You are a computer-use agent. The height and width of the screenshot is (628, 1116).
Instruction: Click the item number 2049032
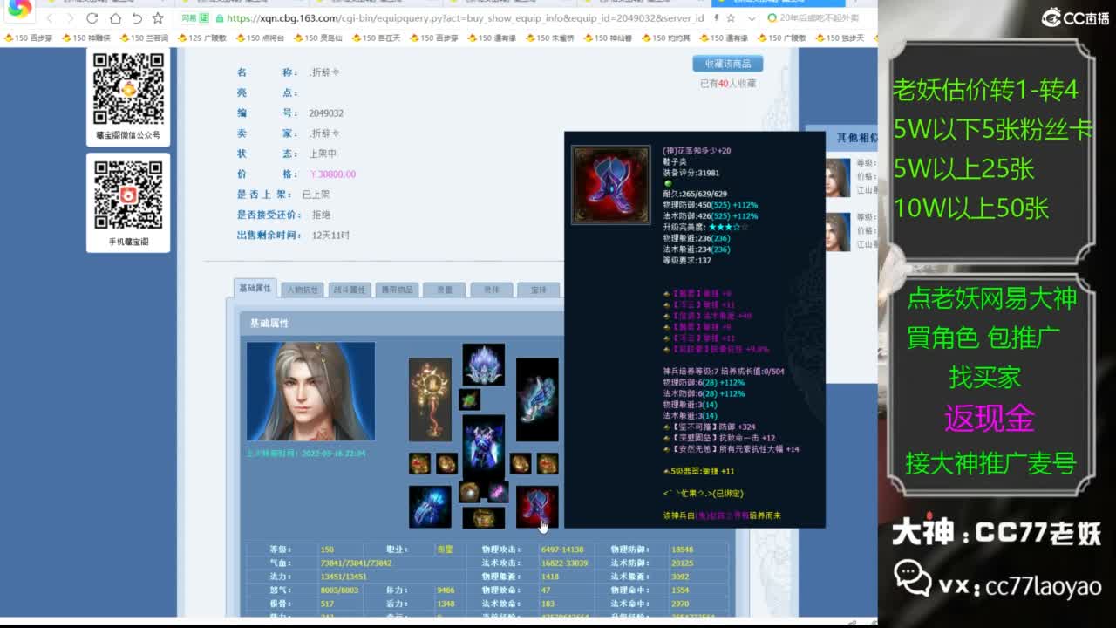(x=326, y=113)
